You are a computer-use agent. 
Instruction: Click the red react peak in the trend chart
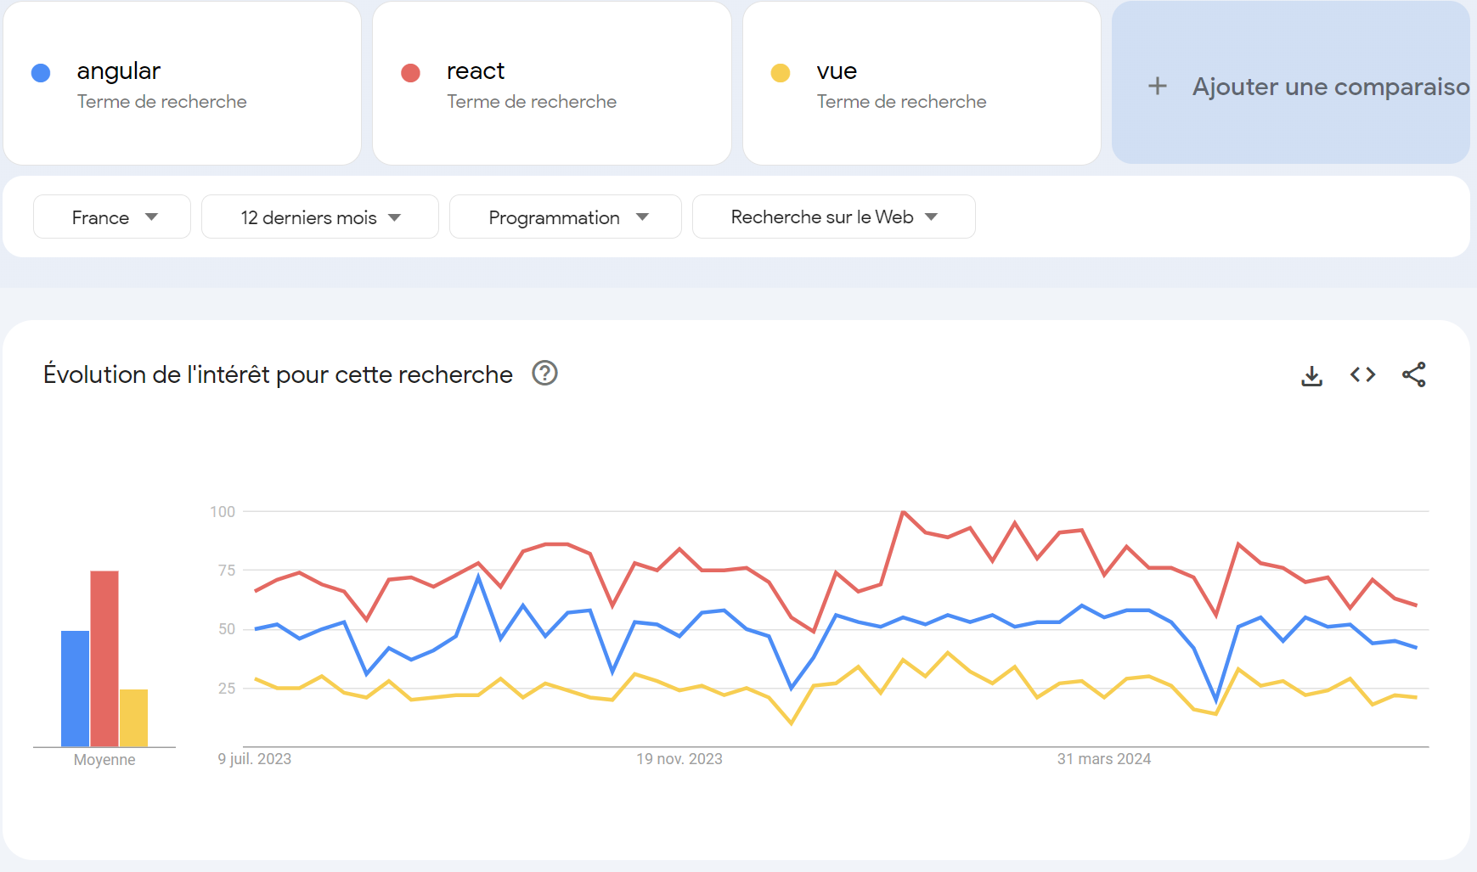[902, 512]
